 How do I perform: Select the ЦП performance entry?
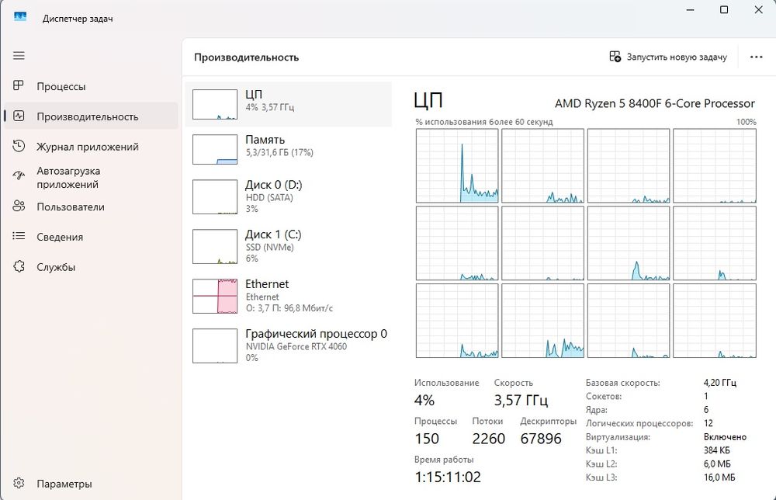tap(288, 104)
